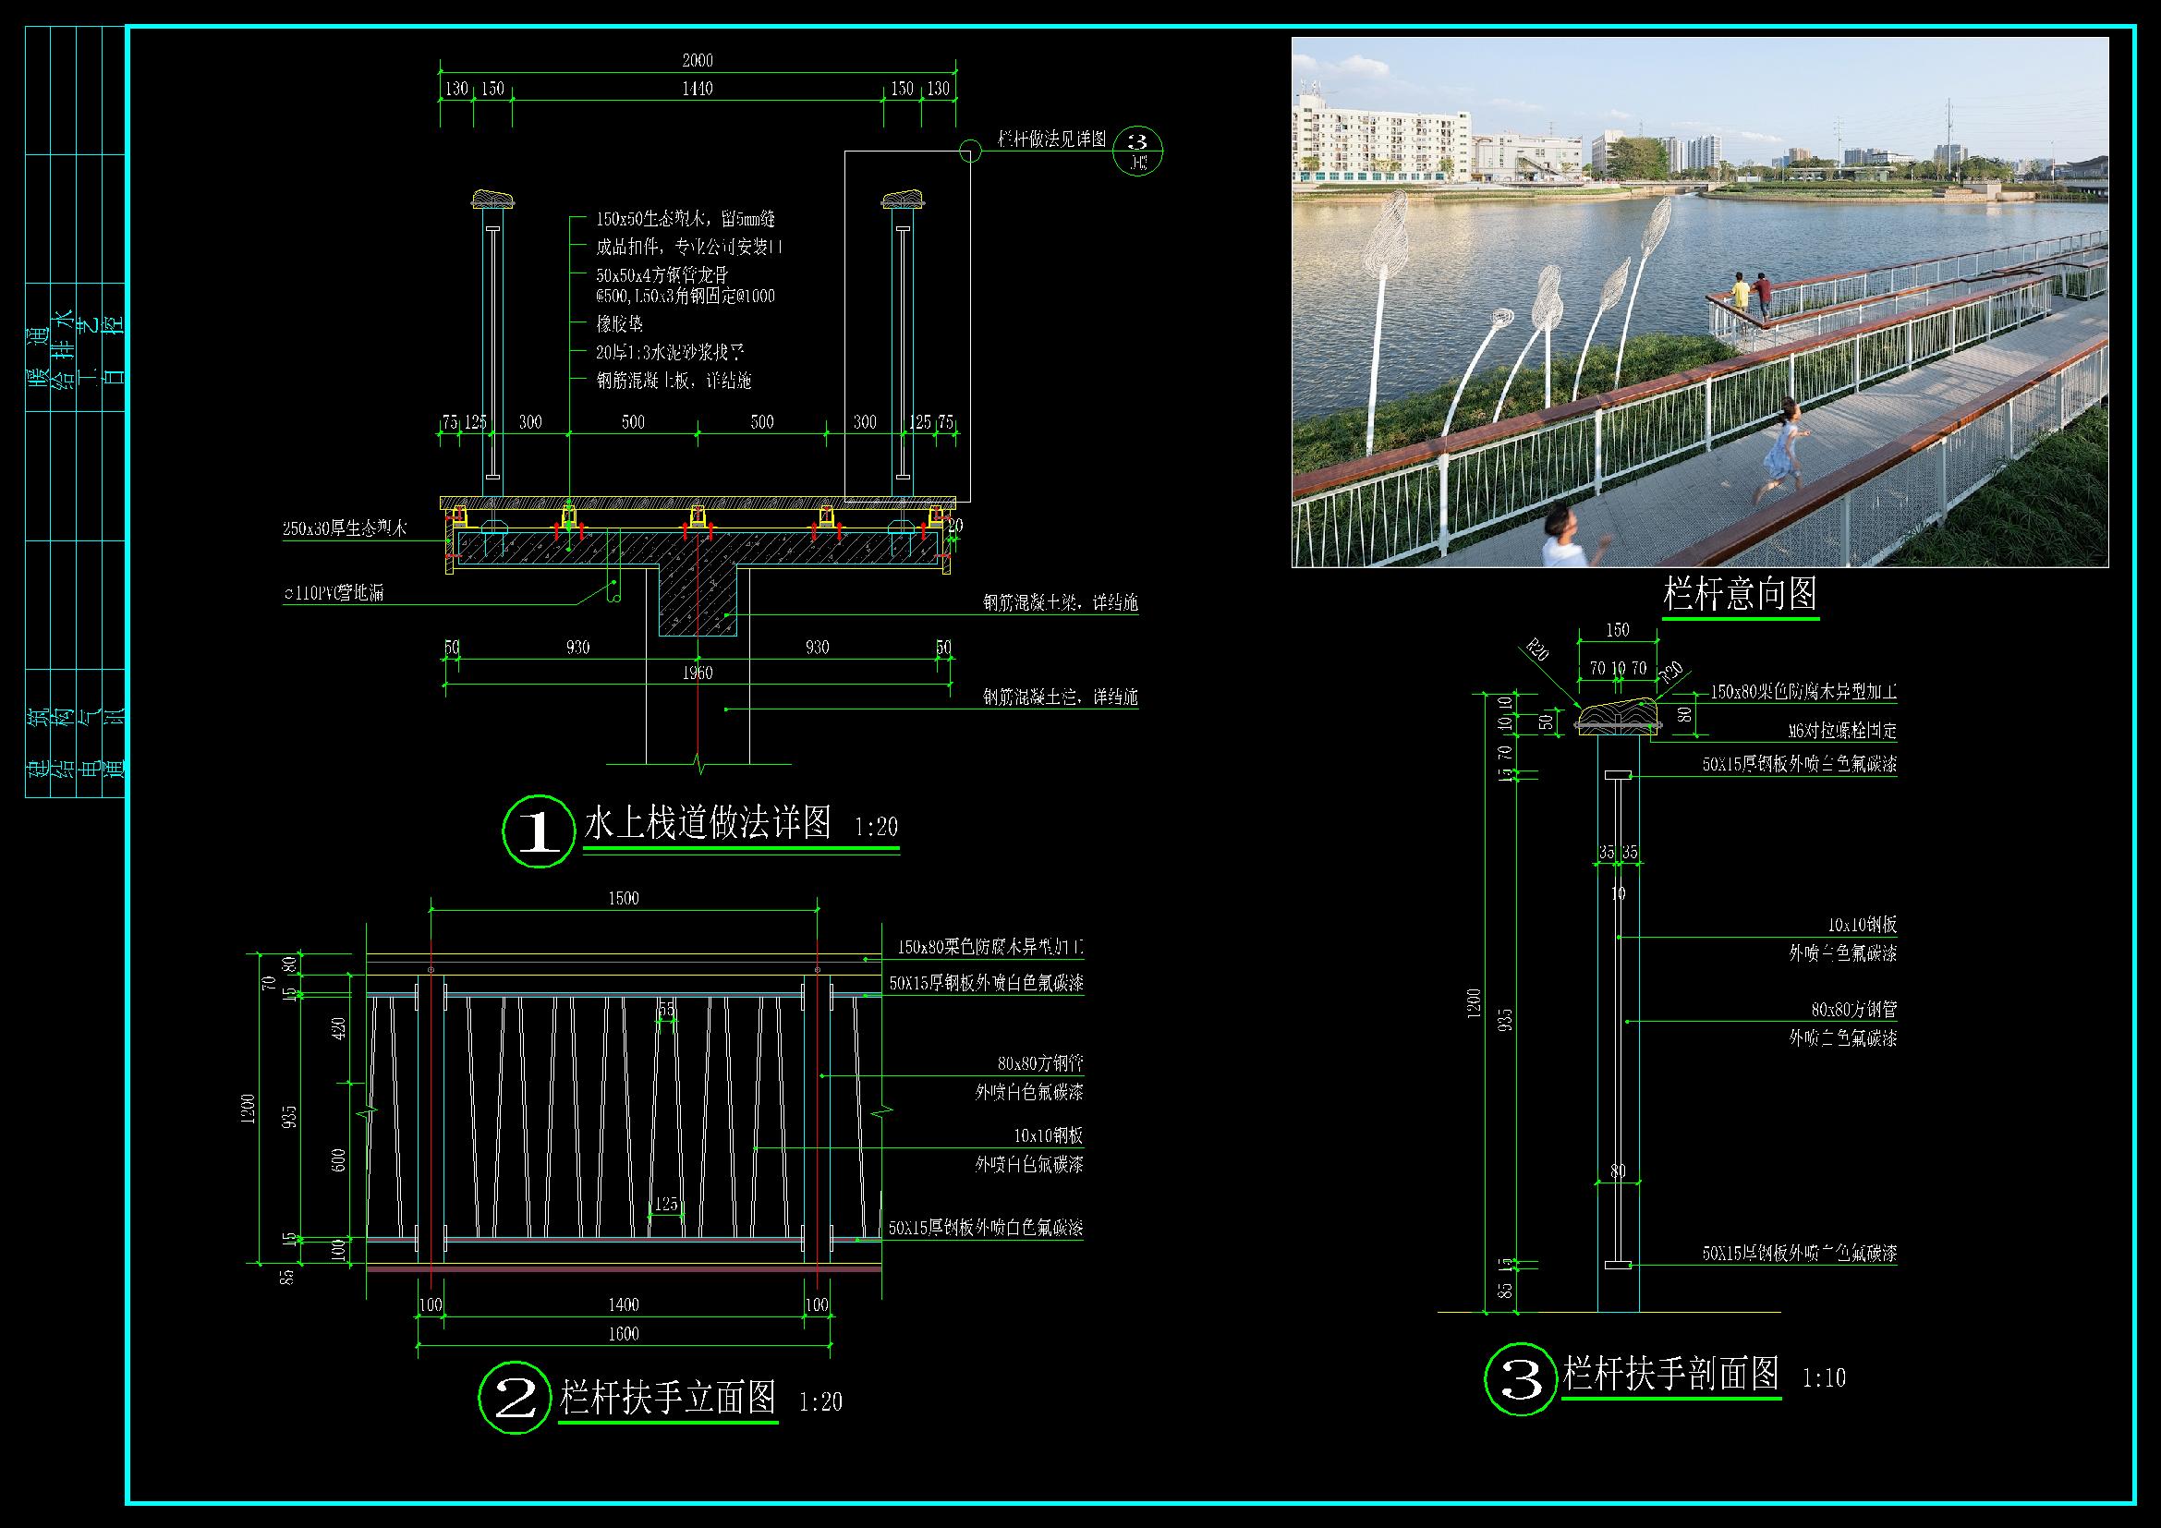Screen dimensions: 2161x1528
Task: Select the 55 baluster spacing dimension
Action: pyautogui.click(x=666, y=1010)
